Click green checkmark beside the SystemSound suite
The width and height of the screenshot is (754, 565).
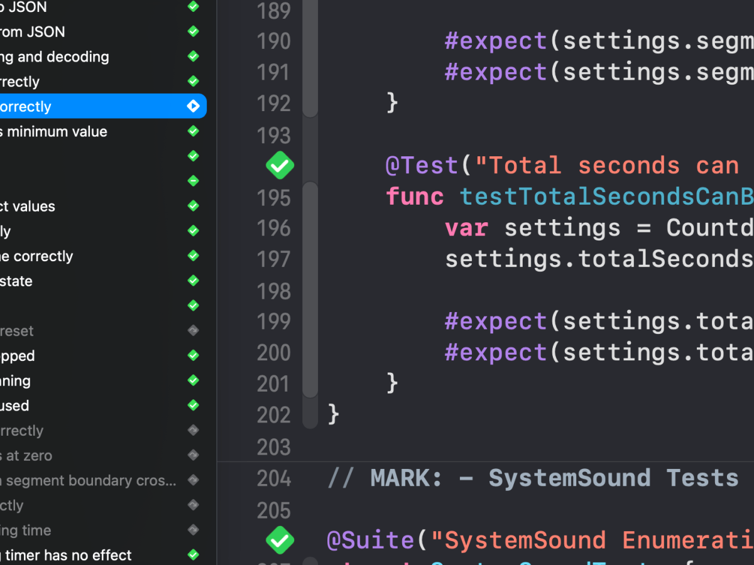tap(280, 540)
